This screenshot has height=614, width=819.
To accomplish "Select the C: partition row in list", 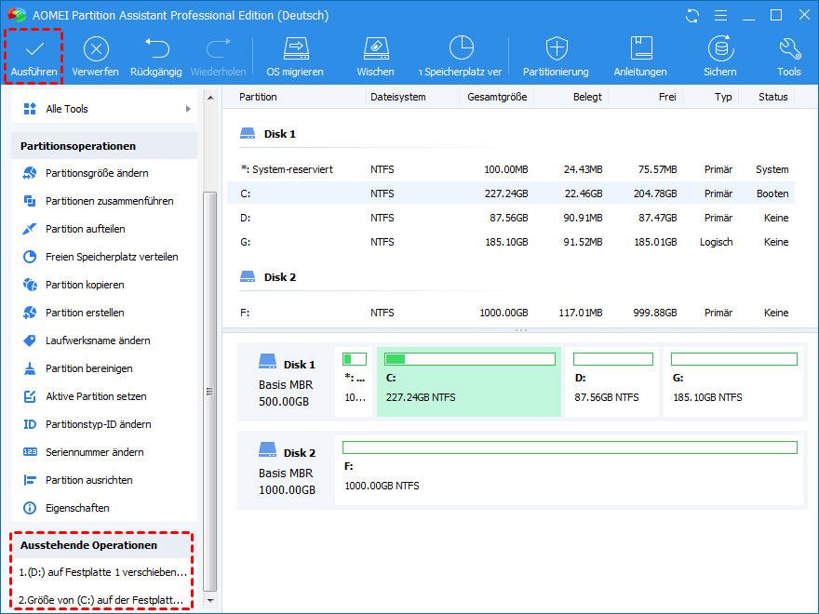I will coord(511,194).
